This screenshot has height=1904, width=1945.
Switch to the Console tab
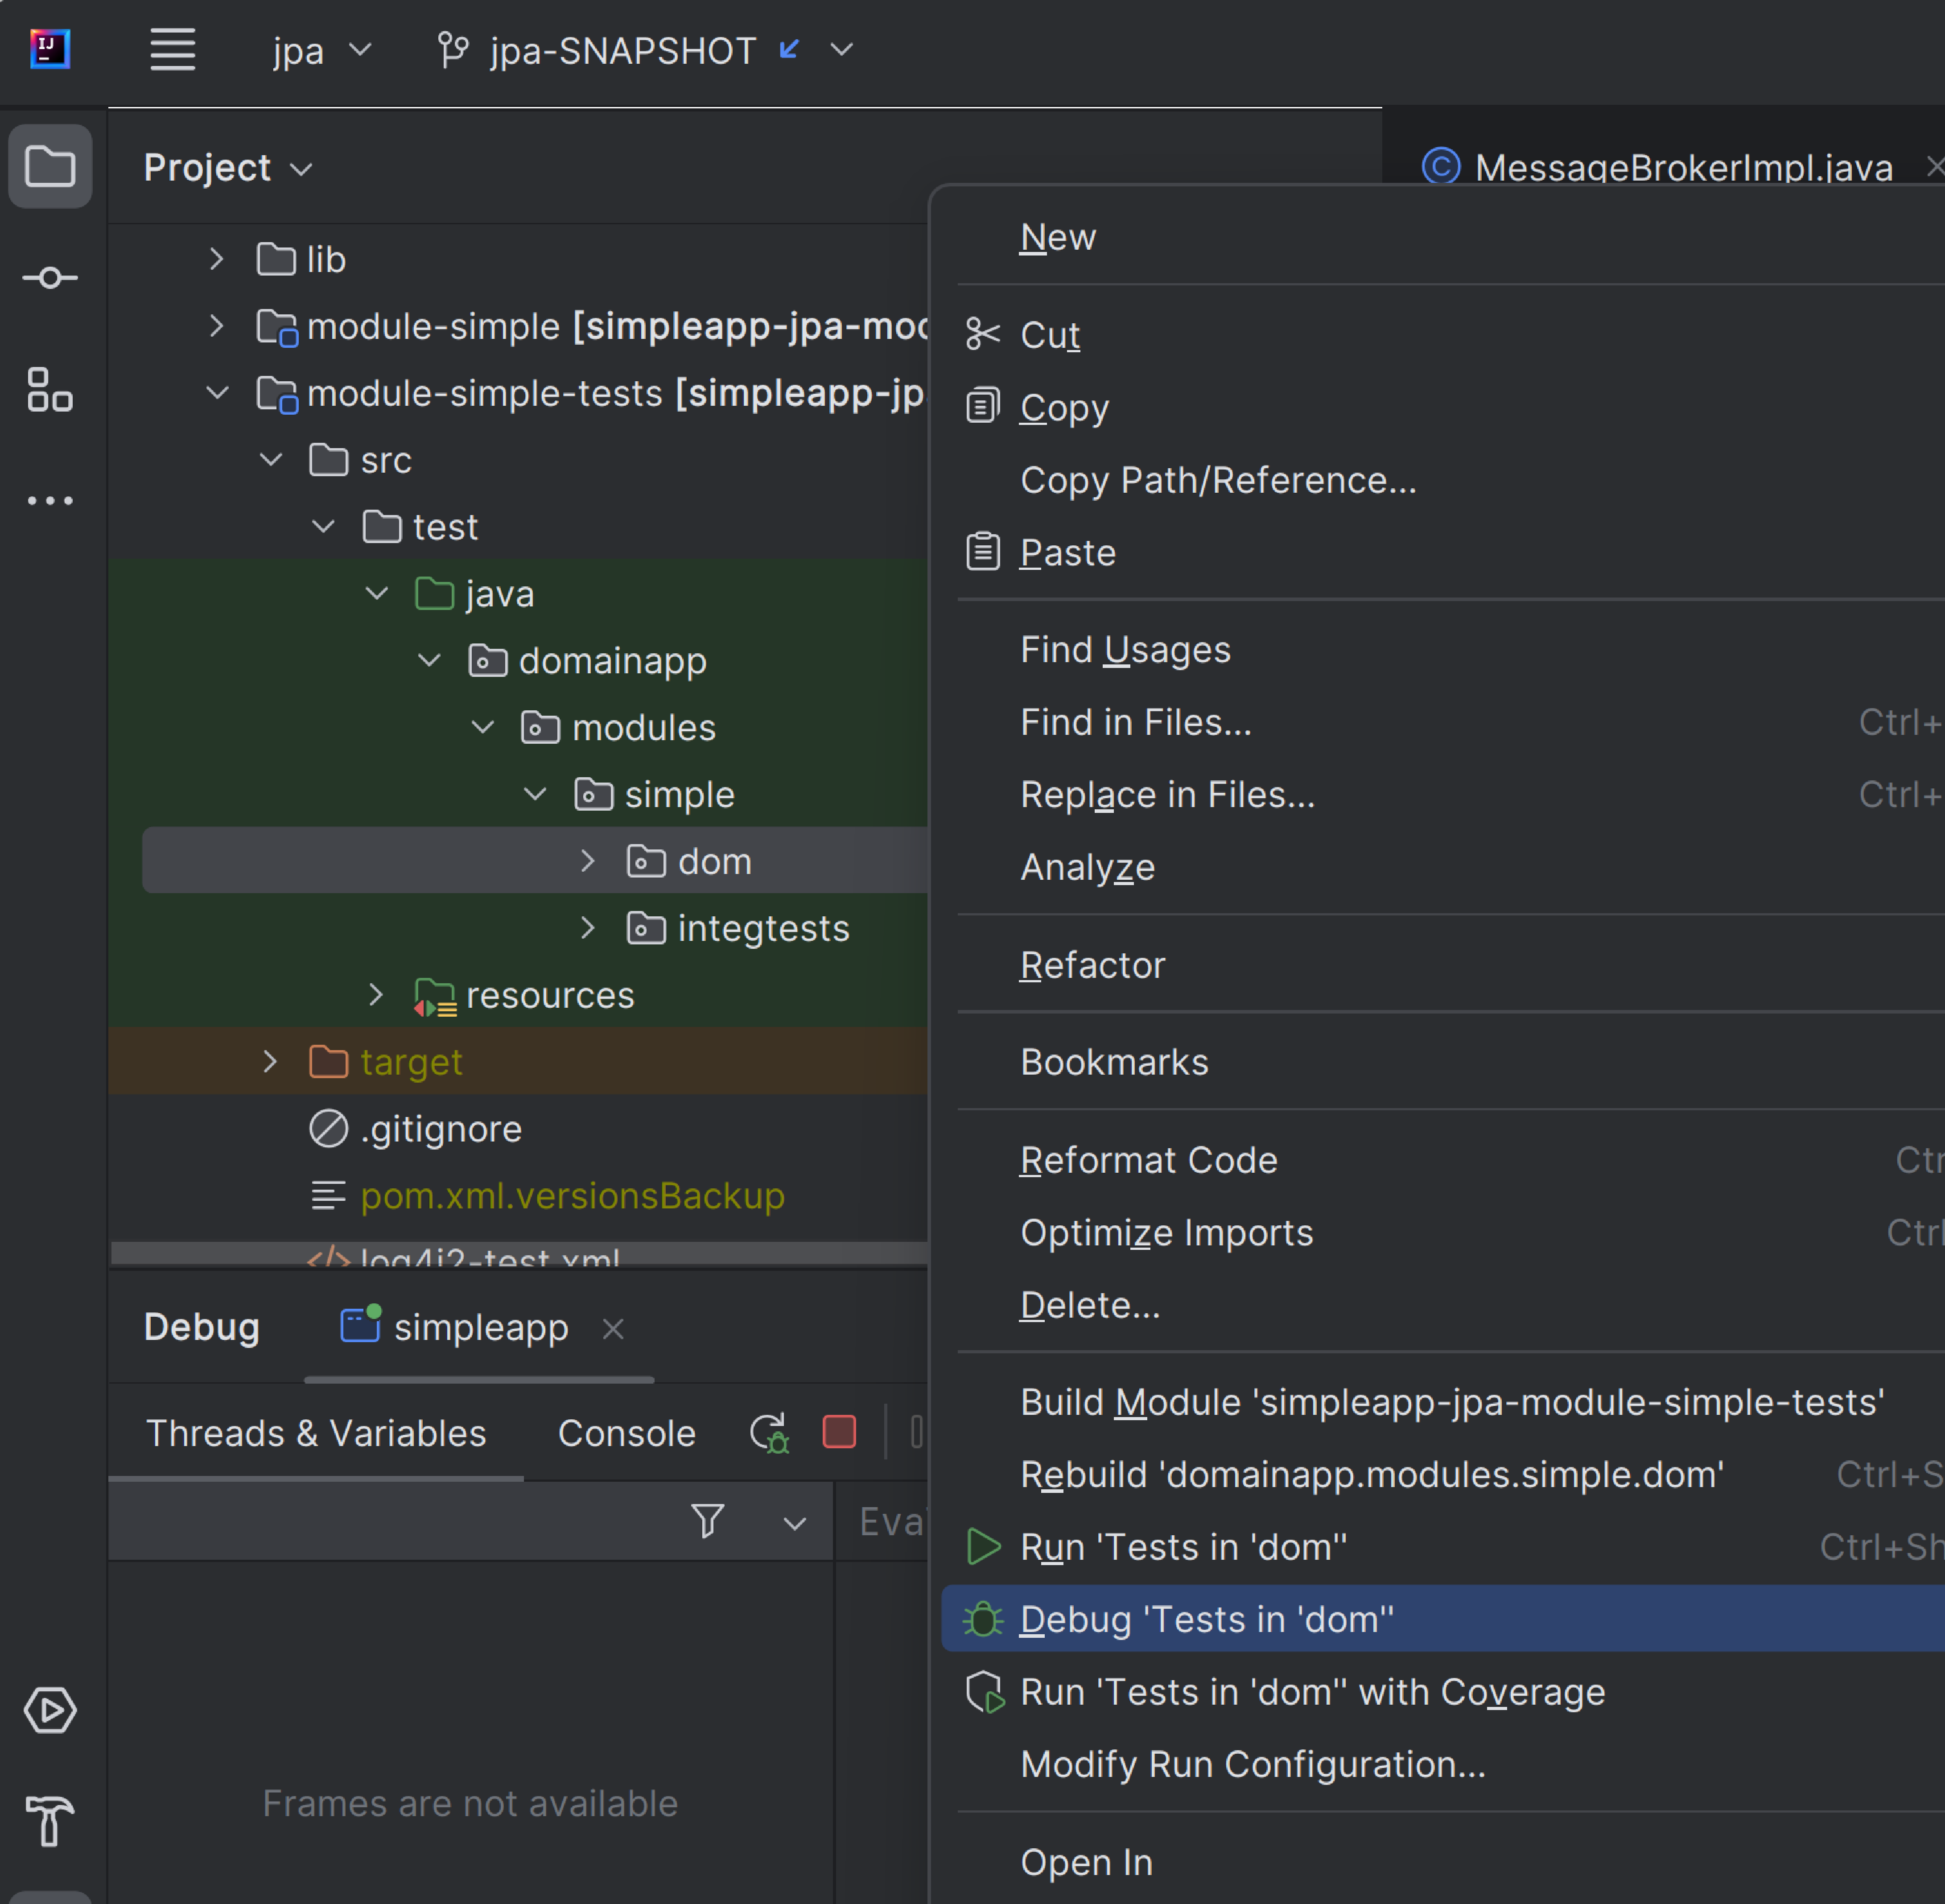click(x=626, y=1433)
